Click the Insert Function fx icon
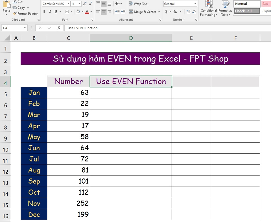 (59, 28)
